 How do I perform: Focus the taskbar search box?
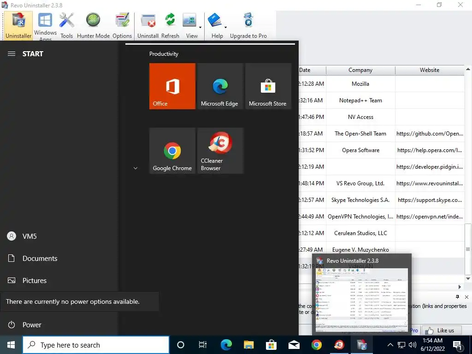[x=96, y=345]
